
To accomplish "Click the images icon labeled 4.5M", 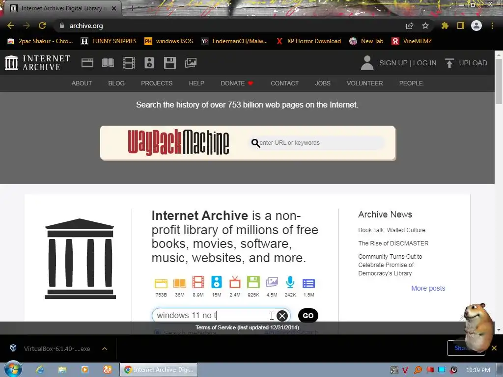I will coord(272,282).
